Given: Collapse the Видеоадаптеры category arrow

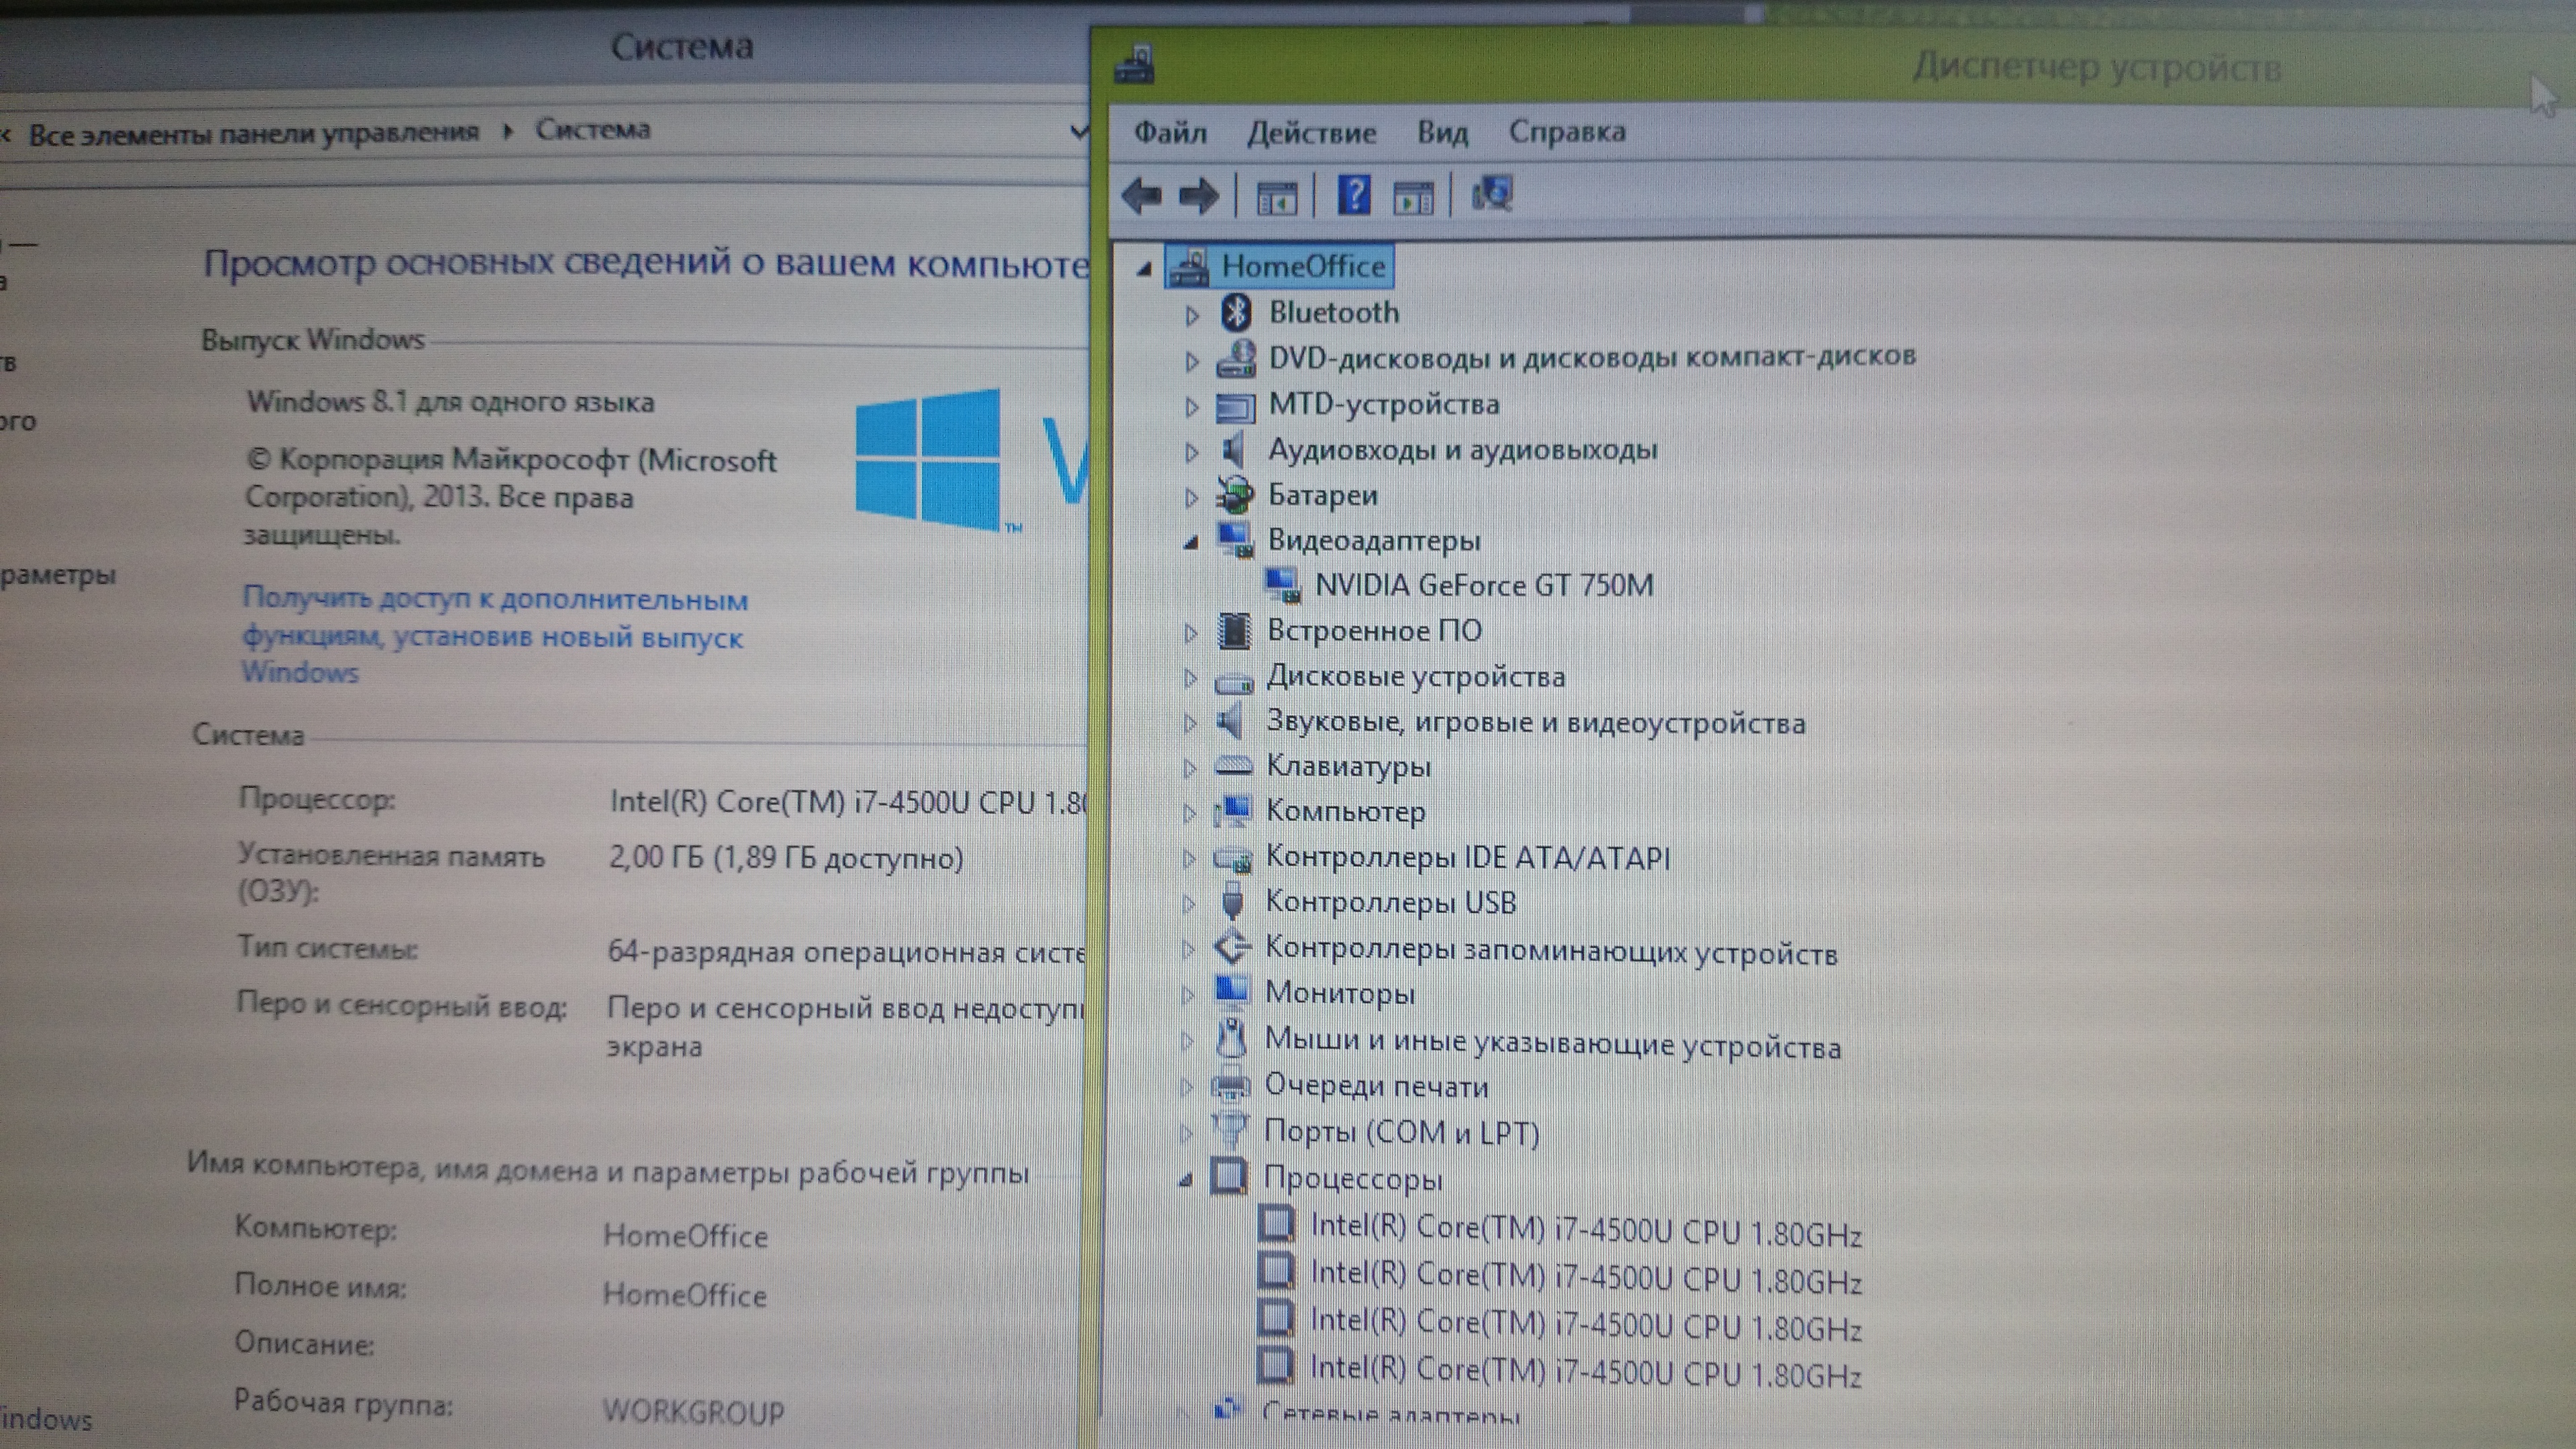Looking at the screenshot, I should click(1190, 542).
